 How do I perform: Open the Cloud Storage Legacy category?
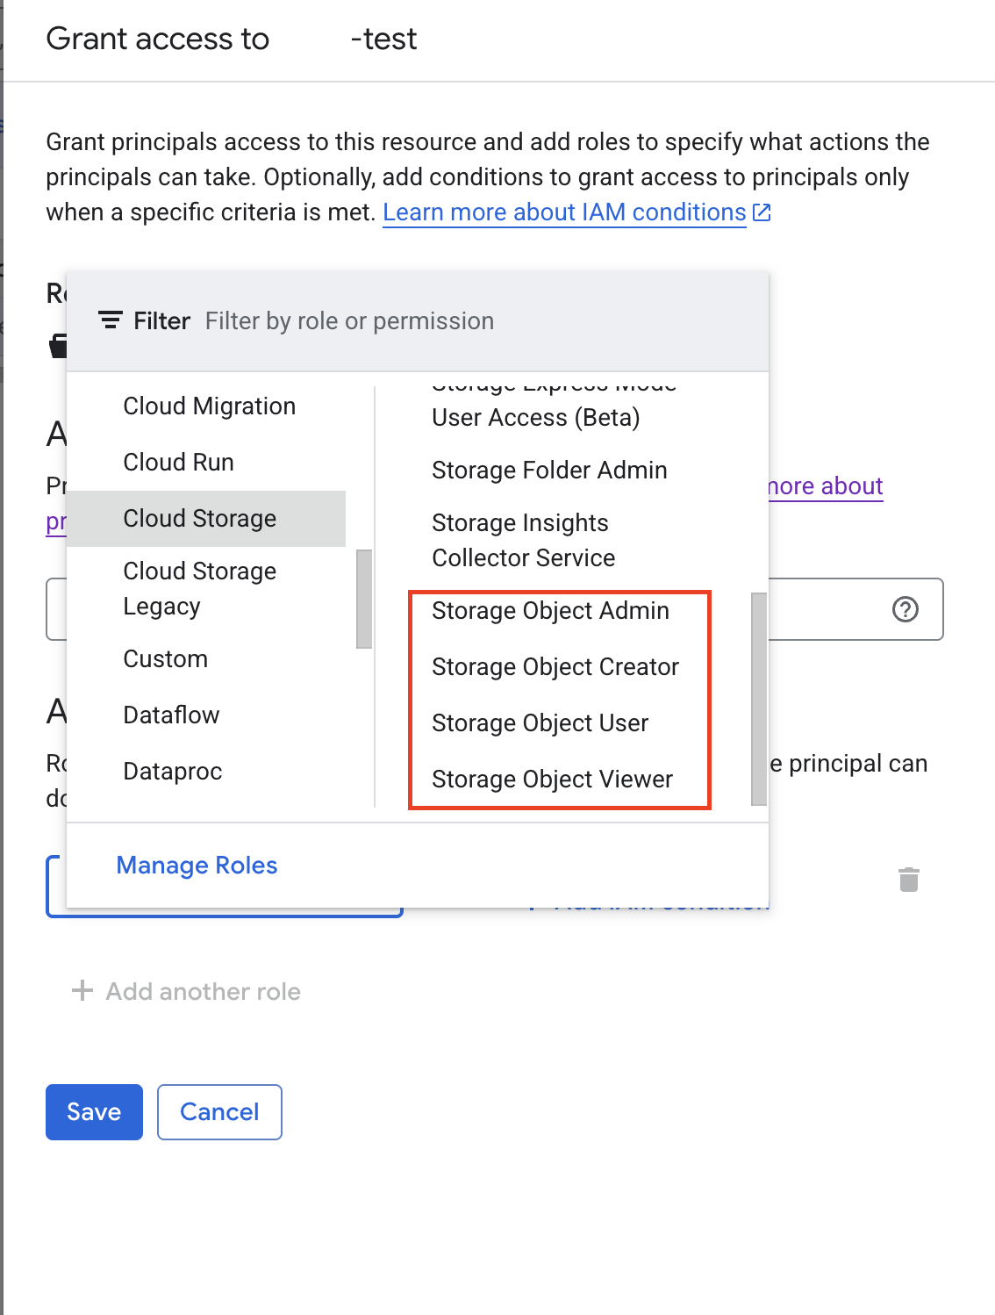199,588
